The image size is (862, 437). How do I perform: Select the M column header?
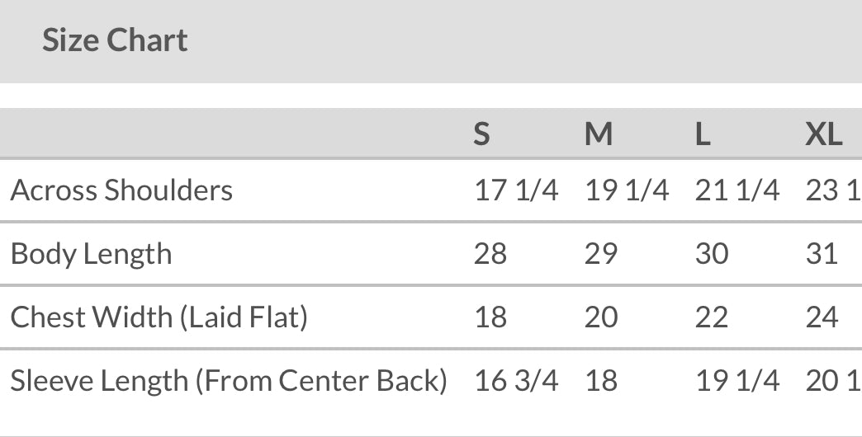click(599, 134)
